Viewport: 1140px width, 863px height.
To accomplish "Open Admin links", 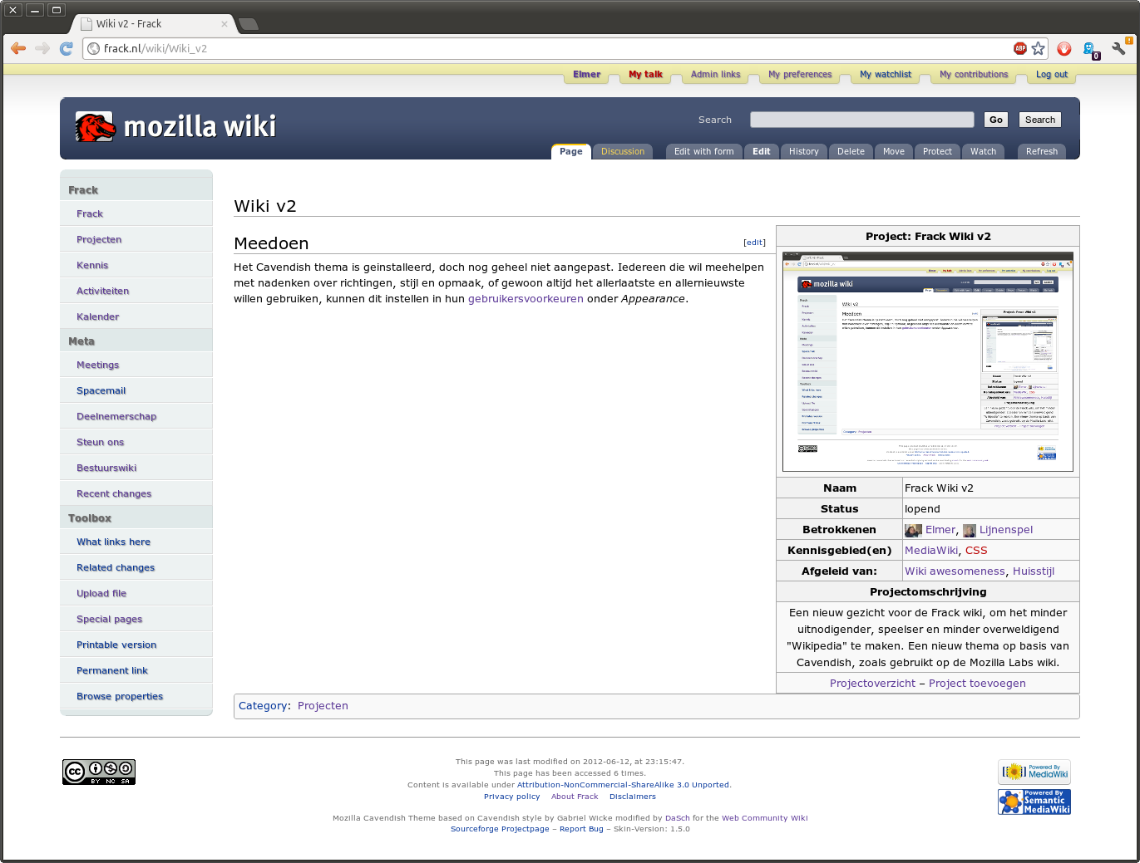I will pyautogui.click(x=715, y=75).
